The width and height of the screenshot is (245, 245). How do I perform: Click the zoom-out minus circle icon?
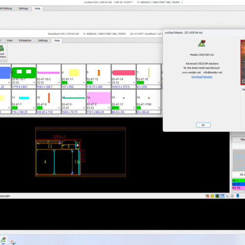point(232,196)
